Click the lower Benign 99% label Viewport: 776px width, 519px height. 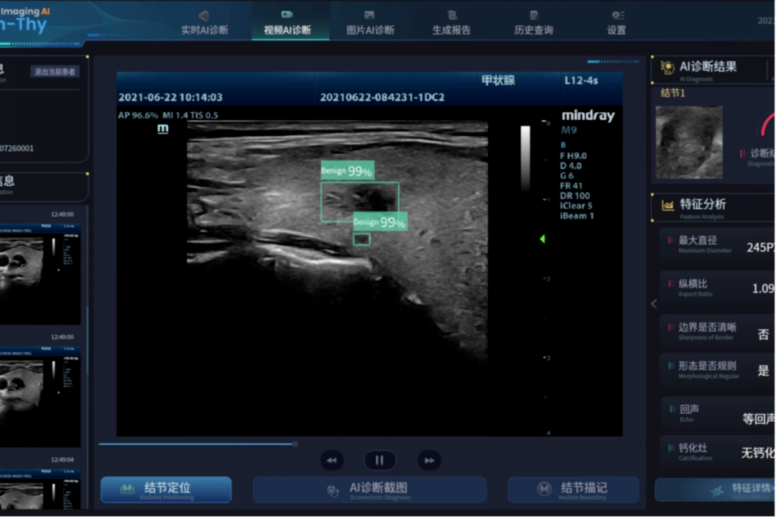tap(379, 222)
